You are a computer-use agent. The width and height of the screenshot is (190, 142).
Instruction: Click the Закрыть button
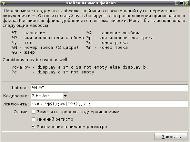pos(171,137)
